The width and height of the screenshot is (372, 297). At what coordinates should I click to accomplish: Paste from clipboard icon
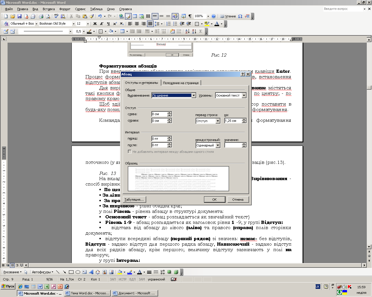pyautogui.click(x=85, y=16)
